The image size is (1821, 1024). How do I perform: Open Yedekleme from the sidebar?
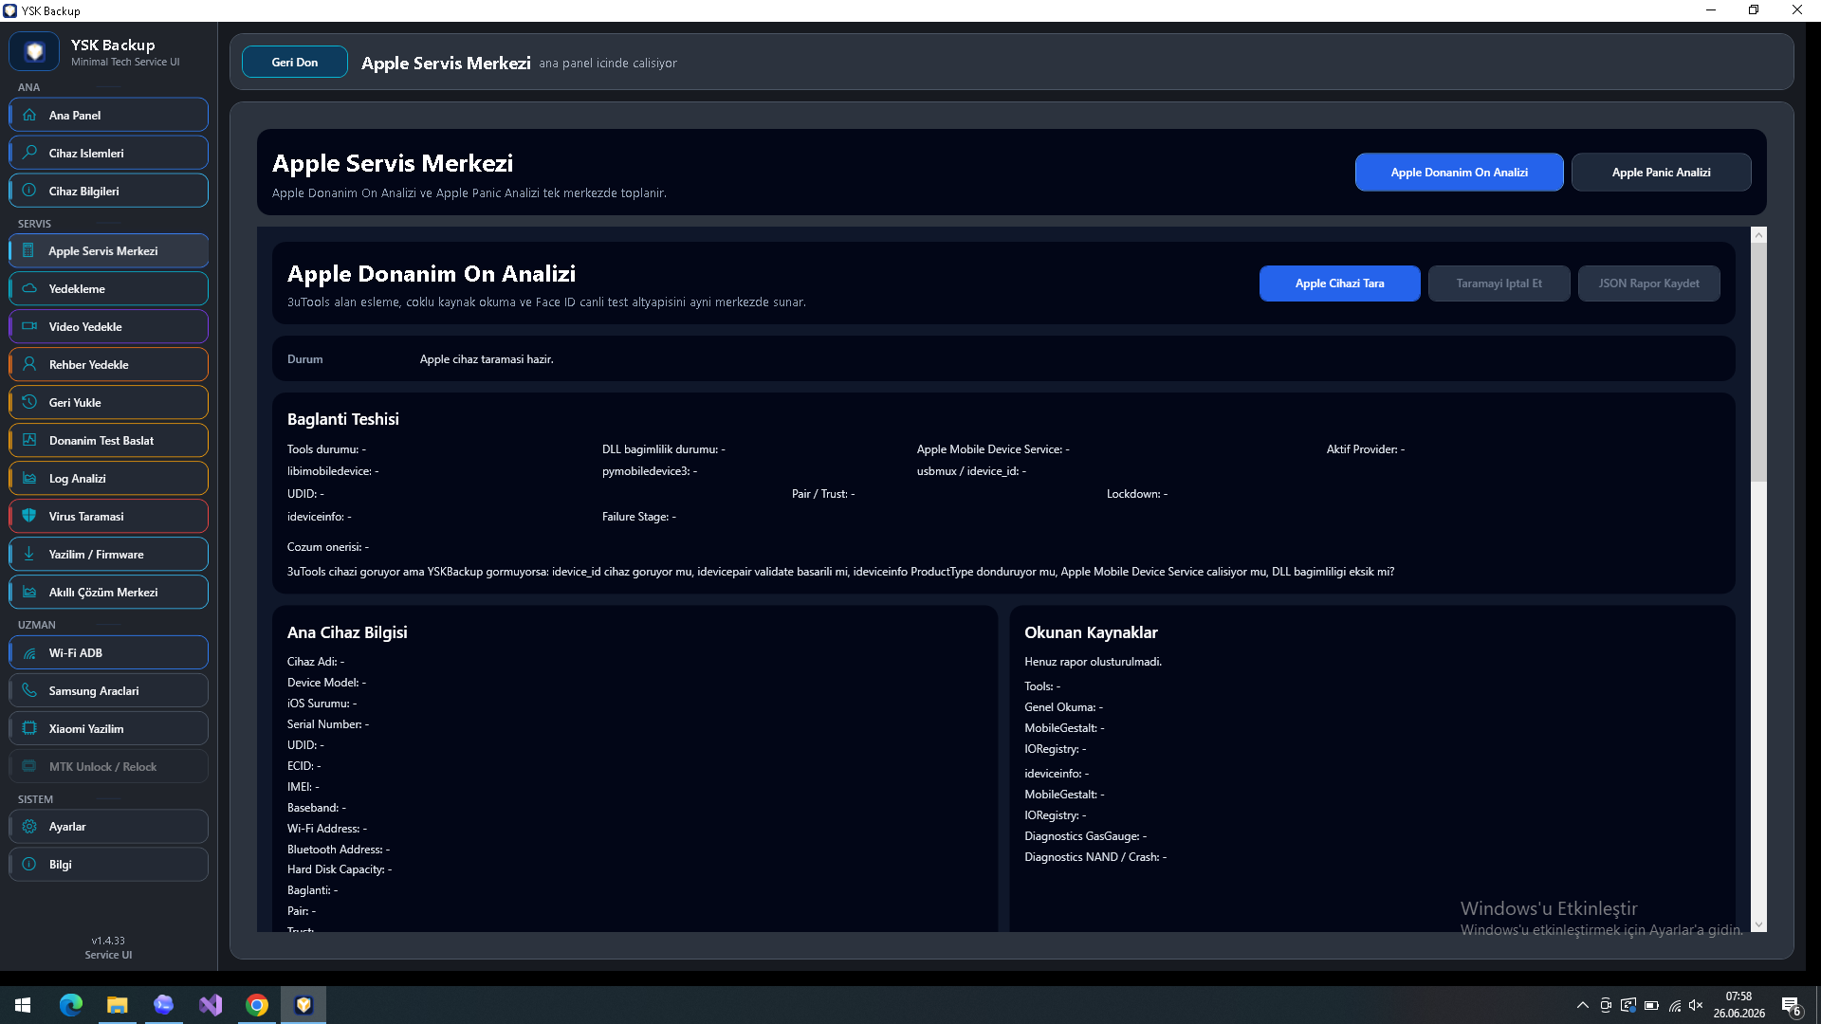tap(109, 289)
